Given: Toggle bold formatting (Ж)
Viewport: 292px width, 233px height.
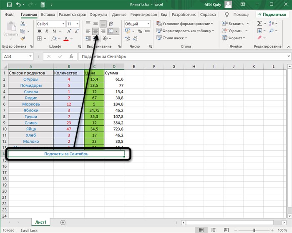Looking at the screenshot, I should pyautogui.click(x=40, y=31).
